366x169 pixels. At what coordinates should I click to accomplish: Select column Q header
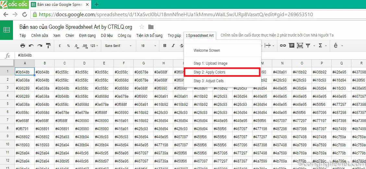pyautogui.click(x=341, y=63)
